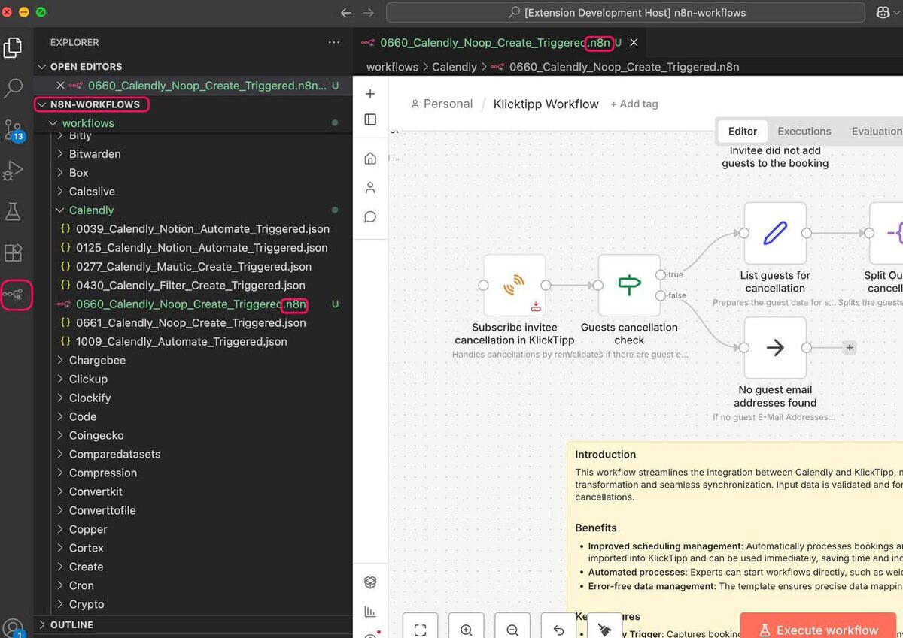
Task: Open the Extensions view
Action: pyautogui.click(x=13, y=252)
